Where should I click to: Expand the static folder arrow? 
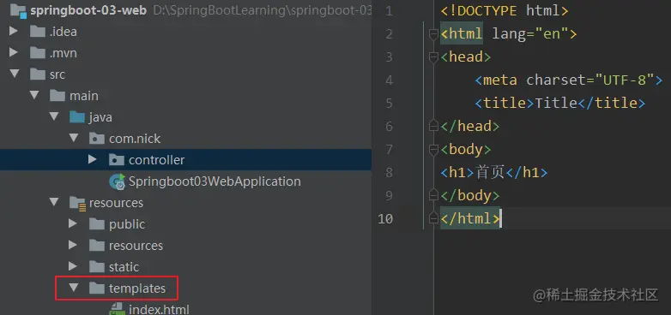click(x=72, y=266)
